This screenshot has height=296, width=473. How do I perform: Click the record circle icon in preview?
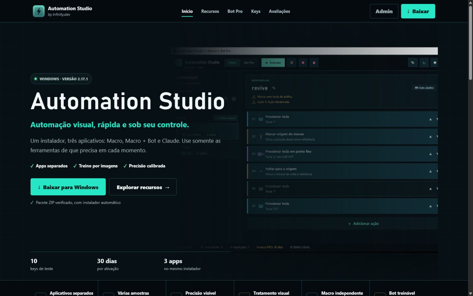(x=314, y=62)
